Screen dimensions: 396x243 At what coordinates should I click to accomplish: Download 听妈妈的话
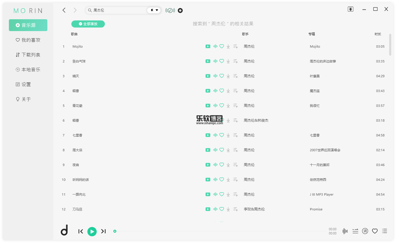[228, 180]
